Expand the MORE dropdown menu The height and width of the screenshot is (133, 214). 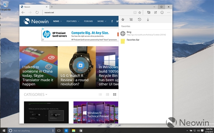(102, 21)
